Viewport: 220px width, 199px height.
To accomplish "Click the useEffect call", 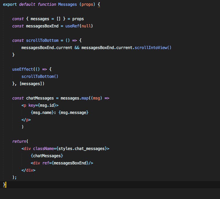I will click(23, 69).
